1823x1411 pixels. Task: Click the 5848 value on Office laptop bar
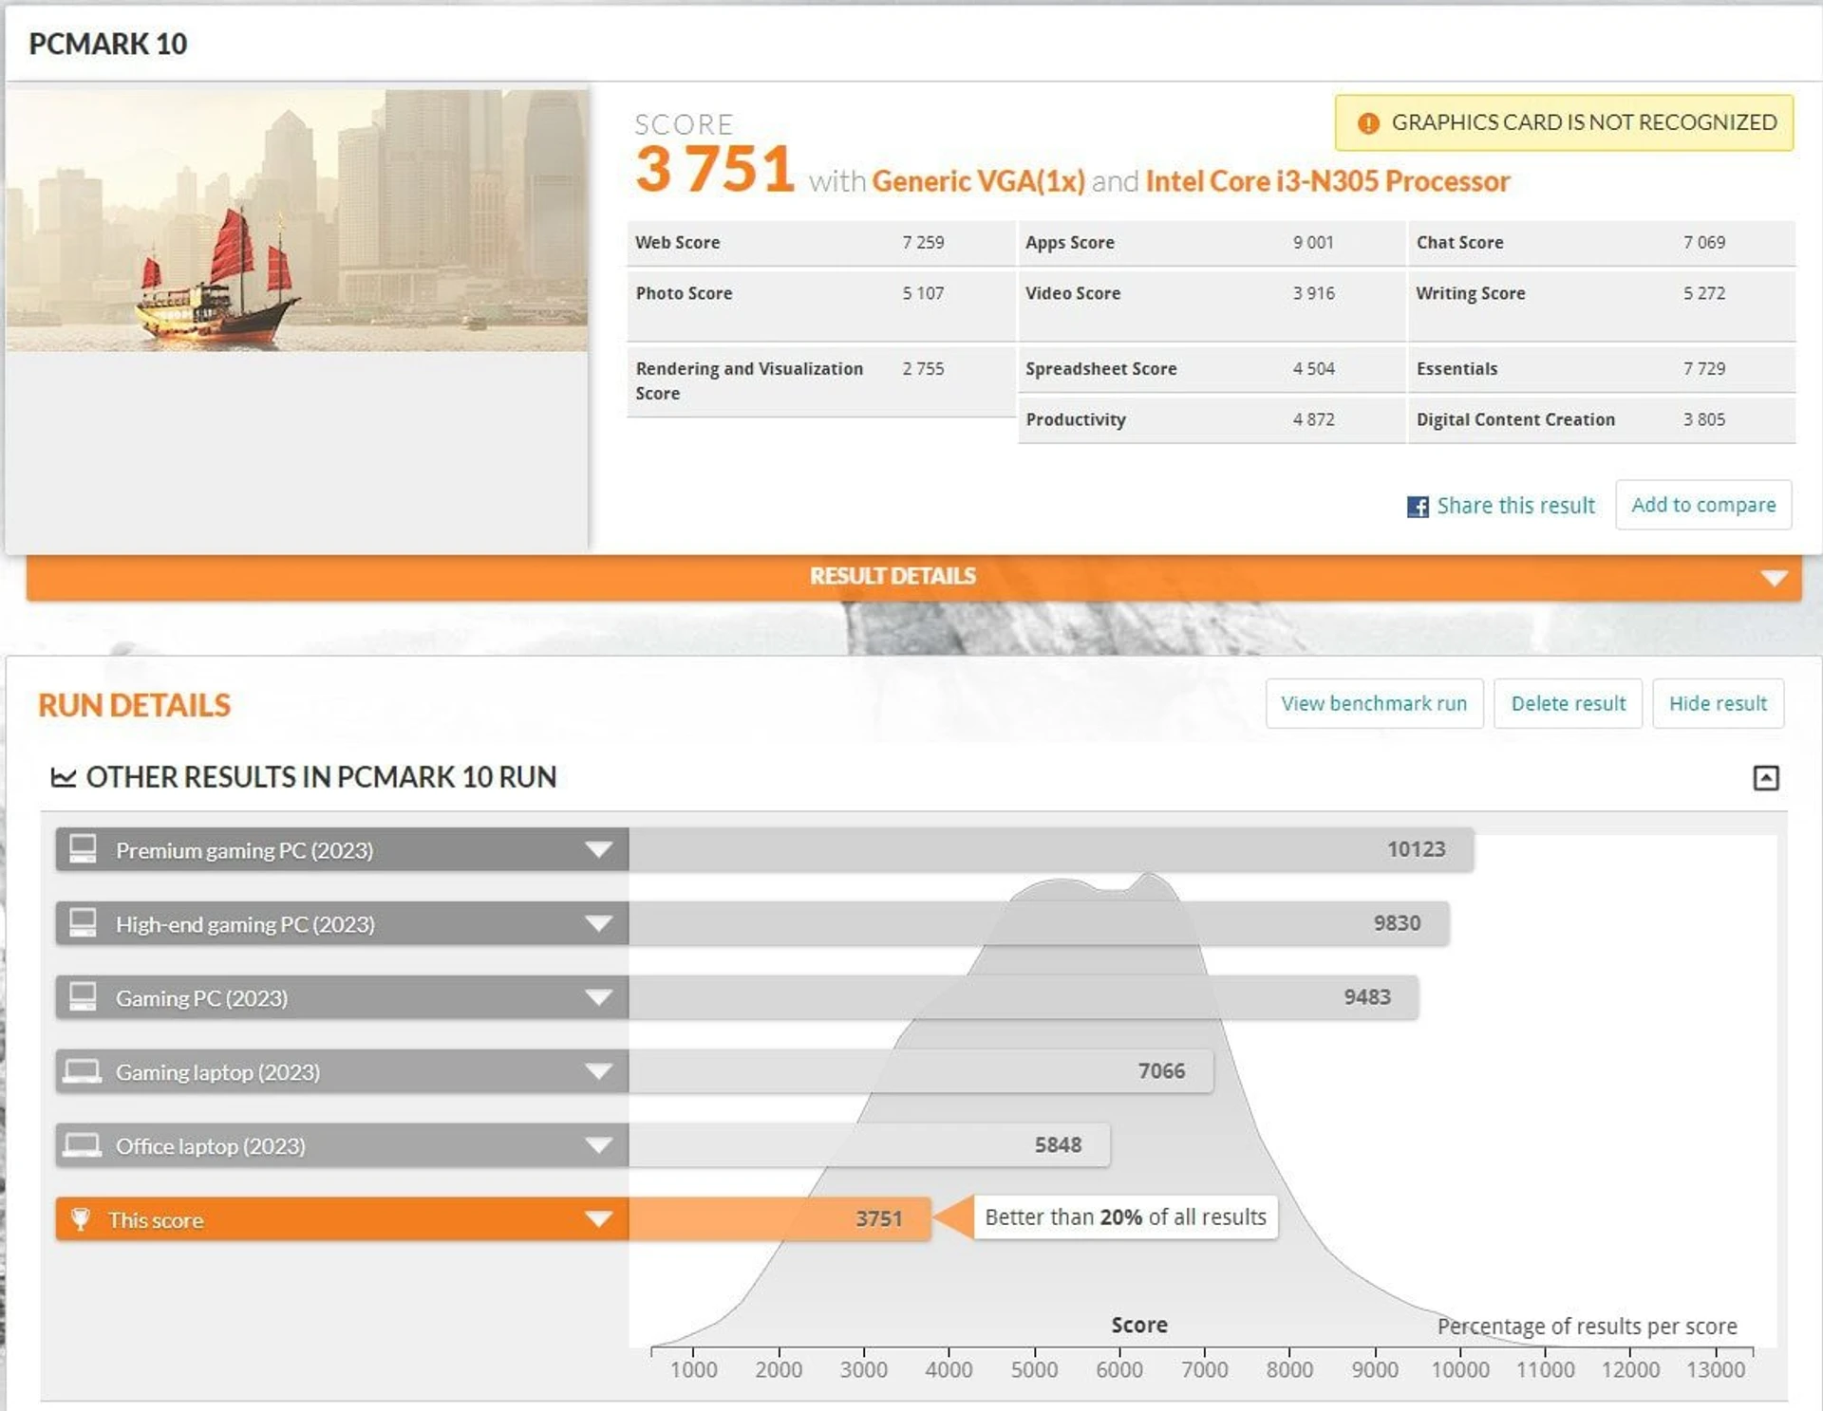tap(1058, 1145)
